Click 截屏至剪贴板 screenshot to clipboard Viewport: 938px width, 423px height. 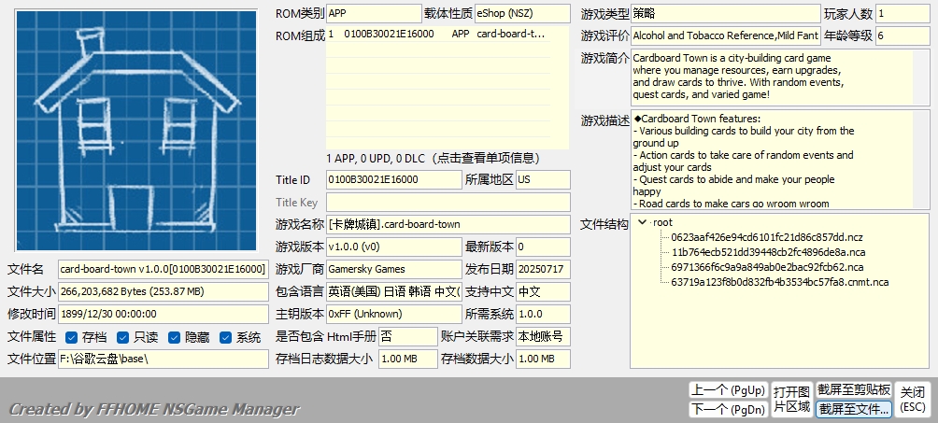(854, 389)
